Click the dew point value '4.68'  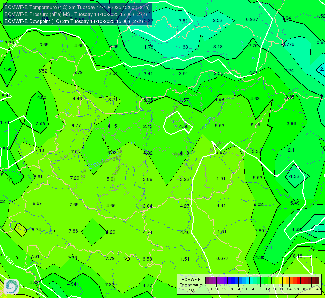tap(184, 126)
